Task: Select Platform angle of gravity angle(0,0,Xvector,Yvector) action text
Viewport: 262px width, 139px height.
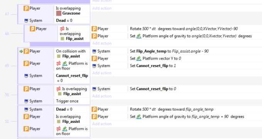Action: click(191, 36)
